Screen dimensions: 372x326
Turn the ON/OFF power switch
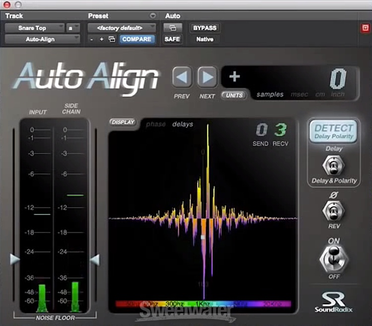pyautogui.click(x=333, y=258)
